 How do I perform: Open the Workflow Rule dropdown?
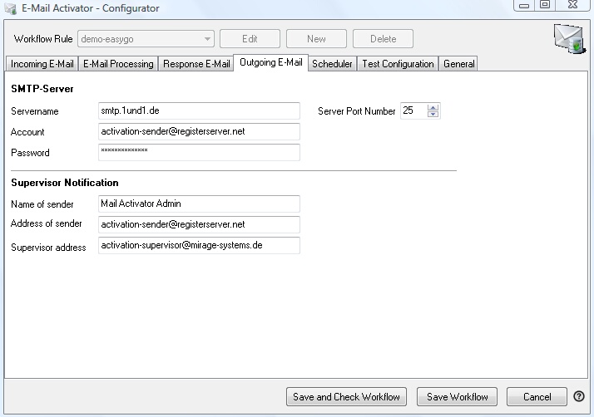(x=207, y=39)
